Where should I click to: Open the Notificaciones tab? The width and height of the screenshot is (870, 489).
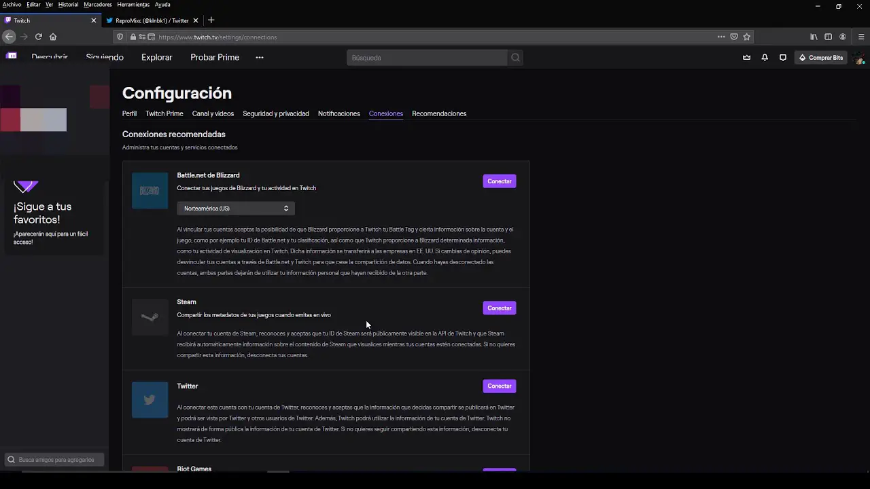tap(338, 113)
